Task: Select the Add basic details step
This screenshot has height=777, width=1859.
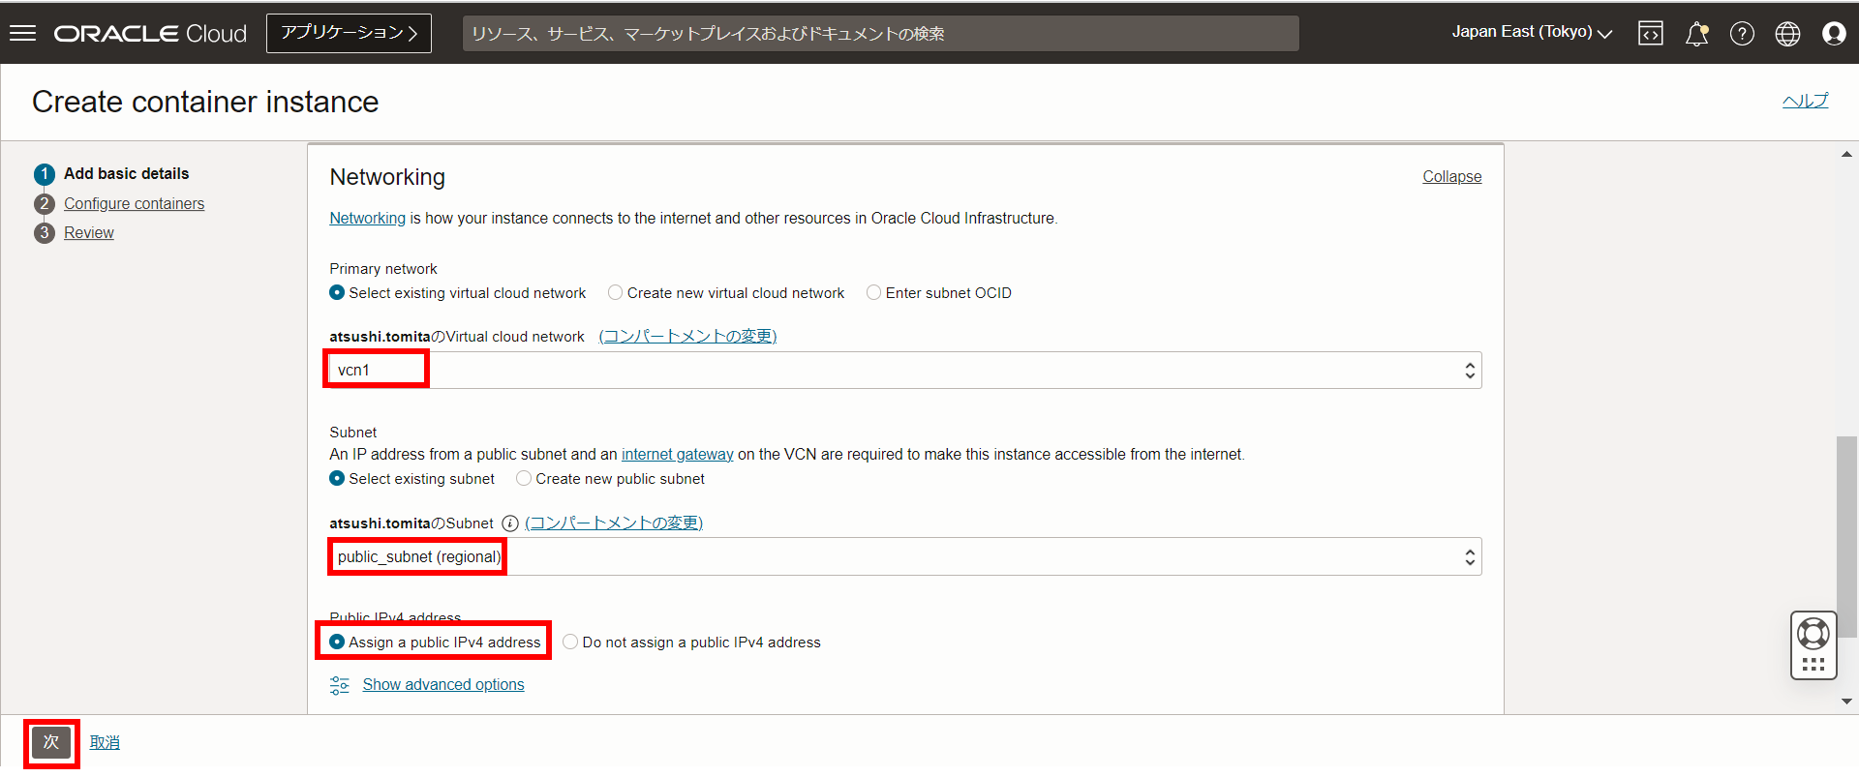Action: [126, 174]
